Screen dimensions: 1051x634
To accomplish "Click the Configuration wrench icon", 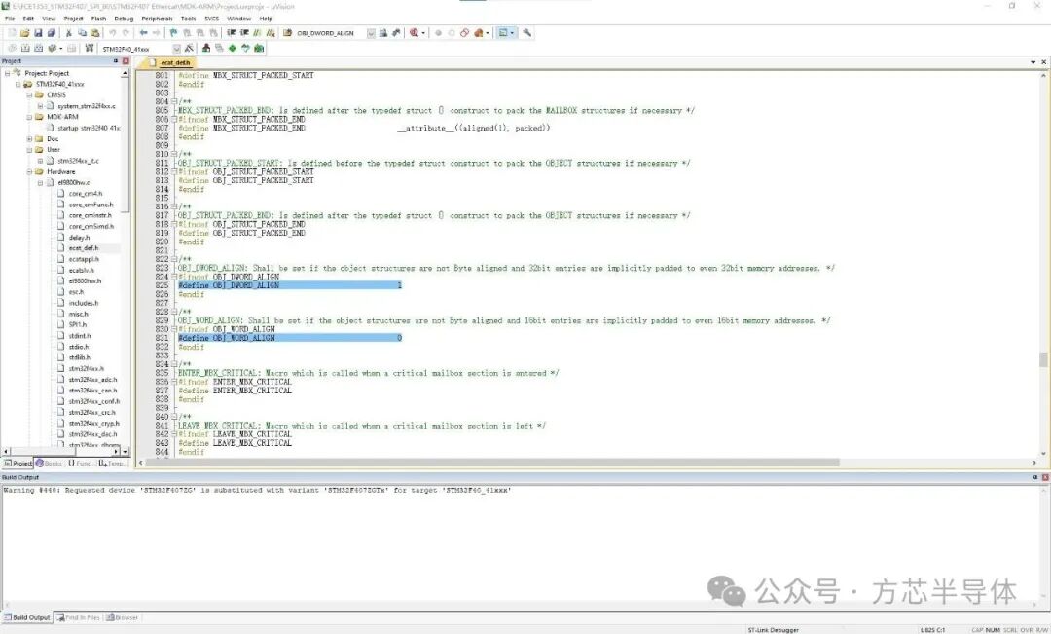I will (x=526, y=32).
